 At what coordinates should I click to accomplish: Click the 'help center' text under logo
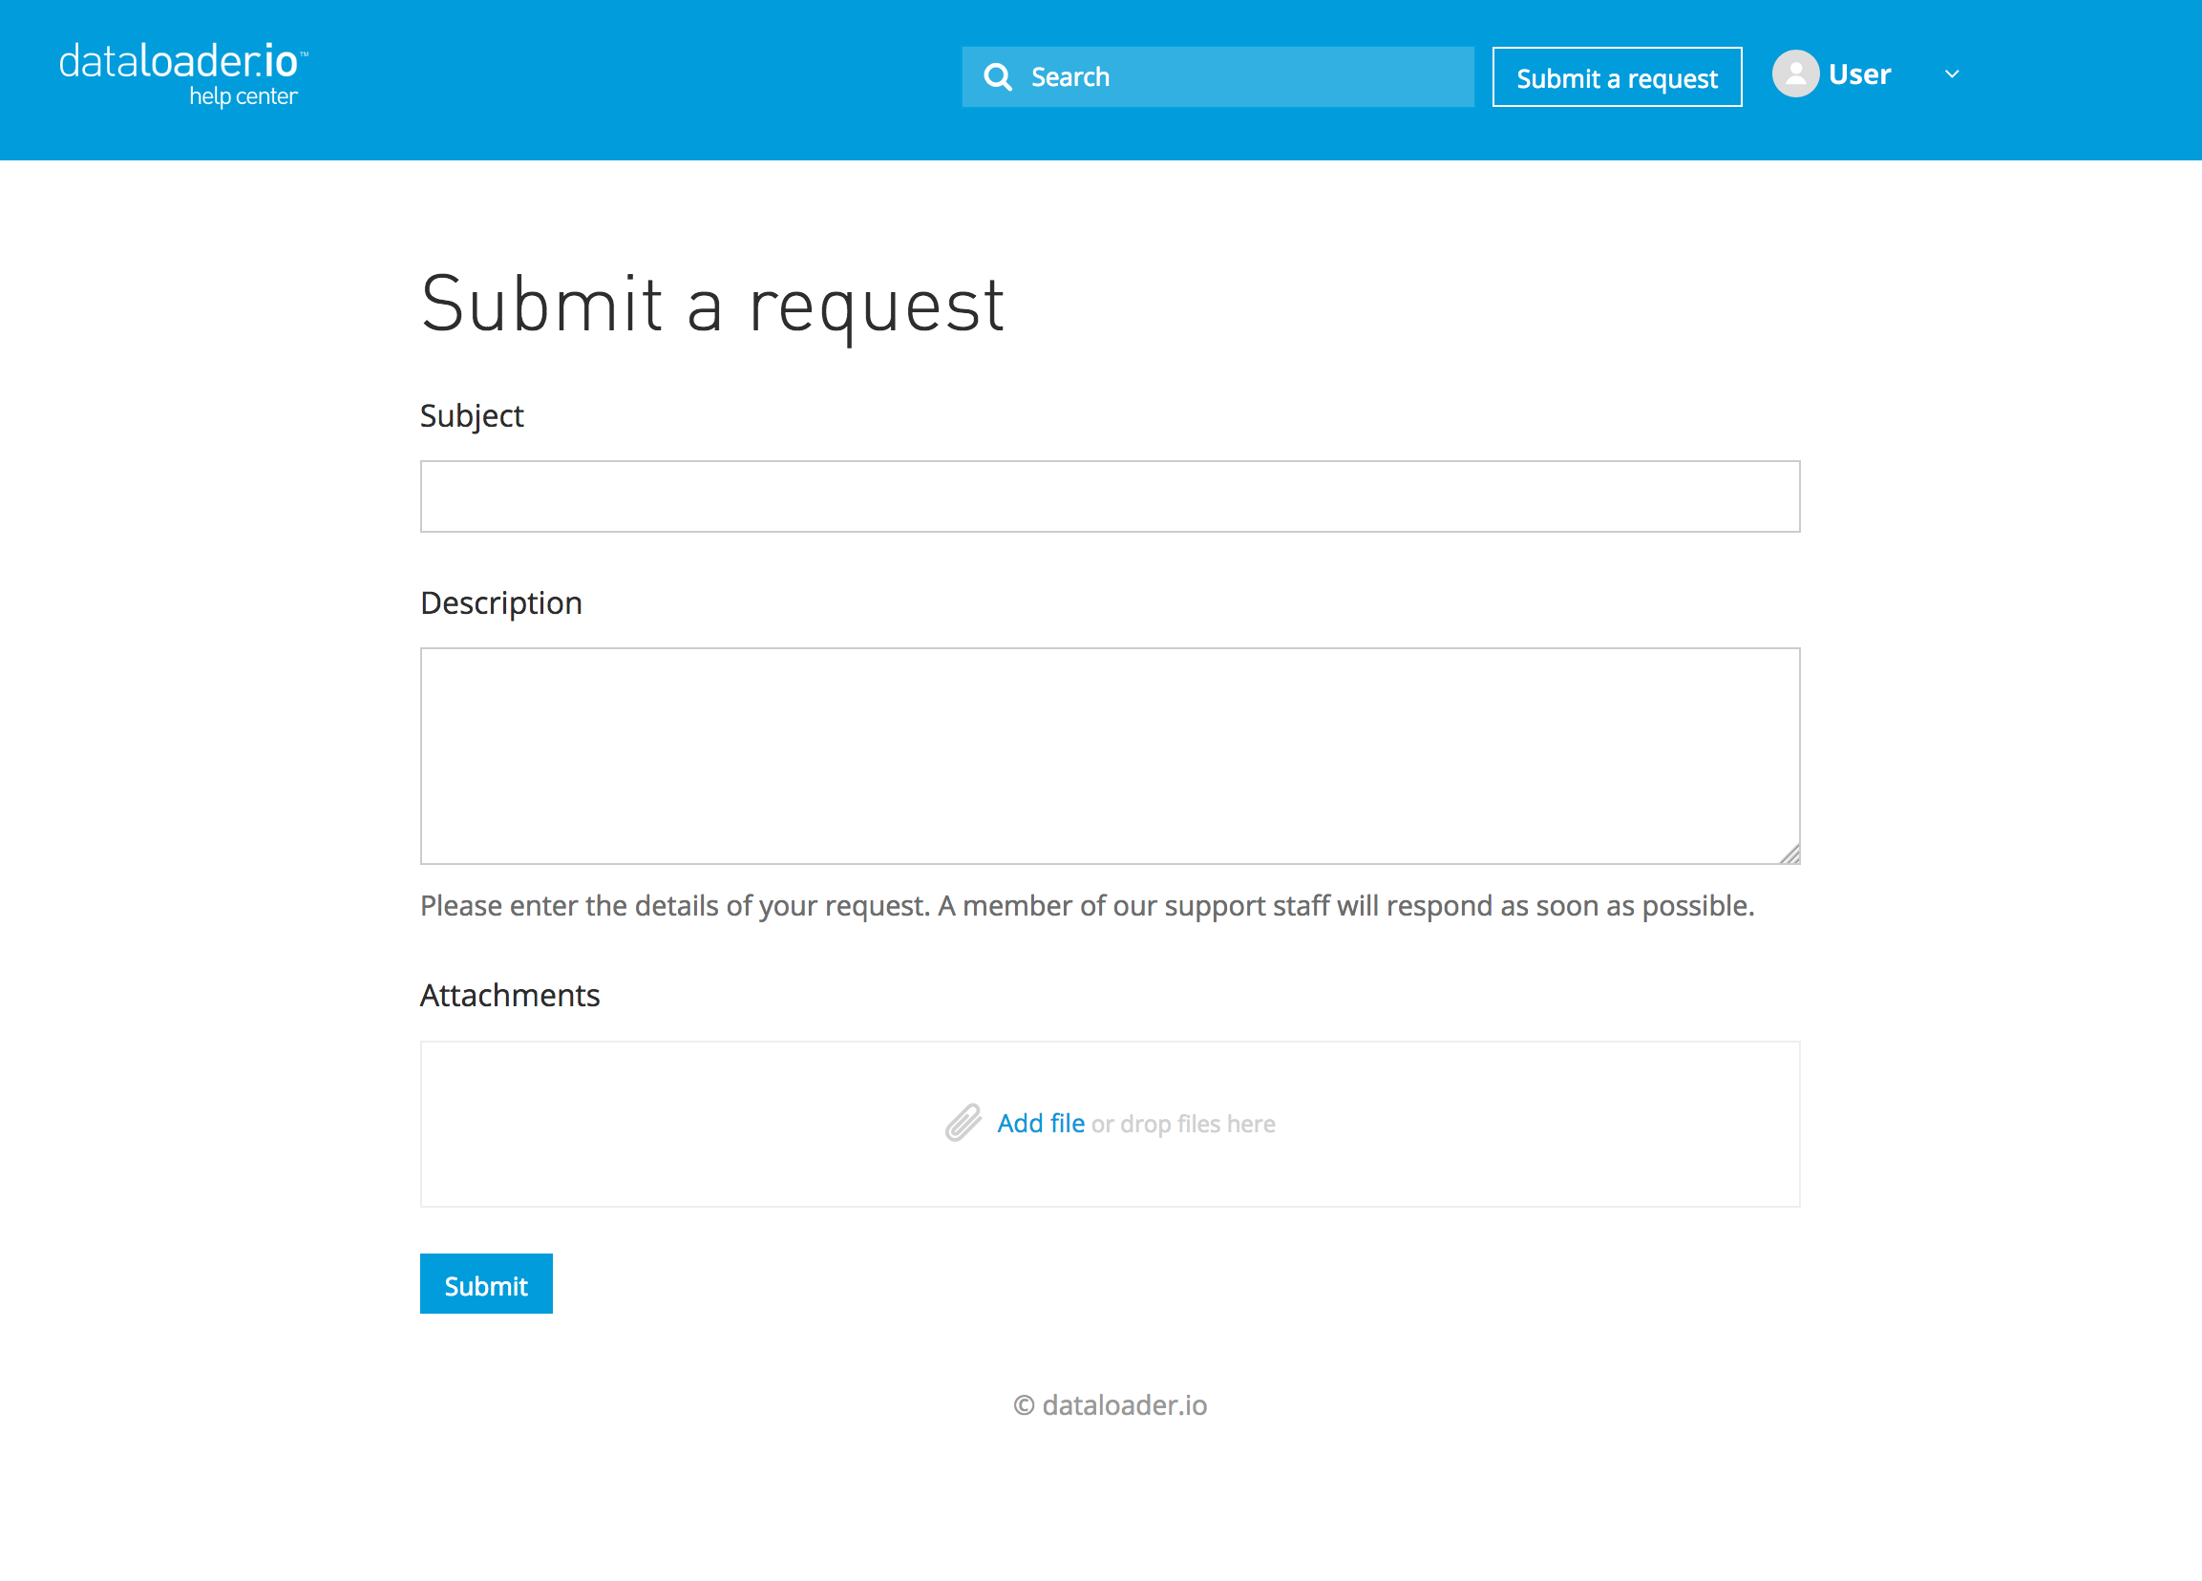coord(243,96)
